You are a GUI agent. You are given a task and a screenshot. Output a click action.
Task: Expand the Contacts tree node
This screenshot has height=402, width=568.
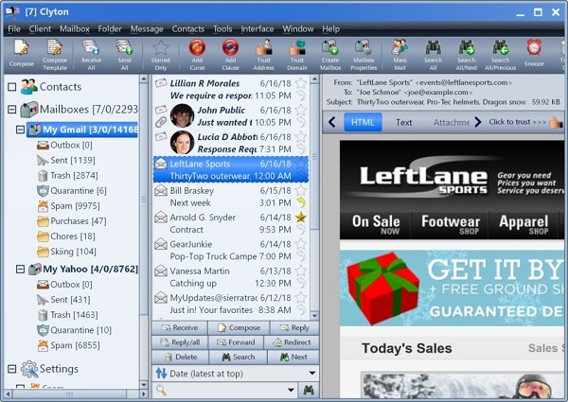coord(12,87)
